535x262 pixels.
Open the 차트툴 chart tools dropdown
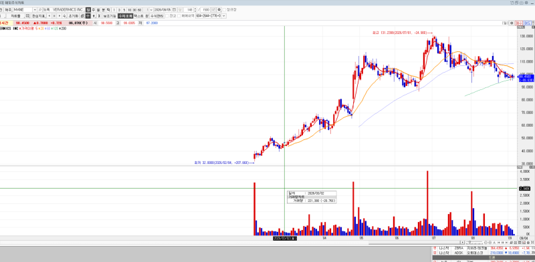[x=16, y=16]
